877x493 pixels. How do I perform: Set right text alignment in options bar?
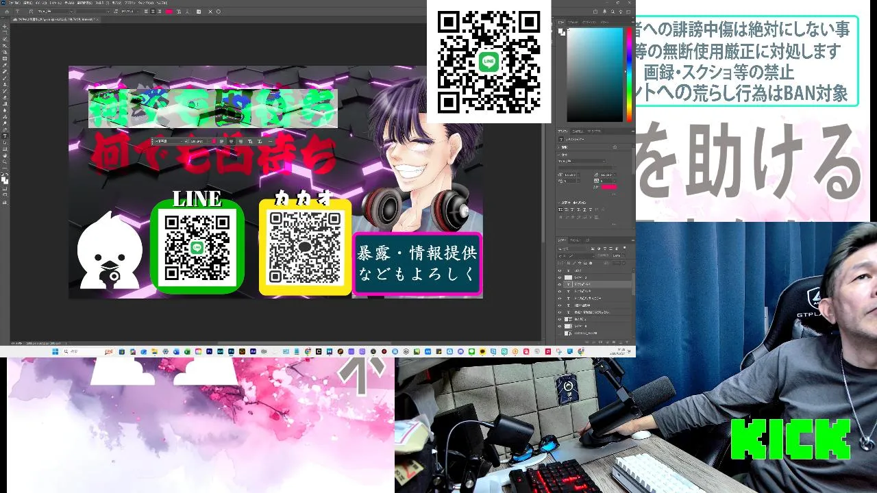pyautogui.click(x=160, y=12)
